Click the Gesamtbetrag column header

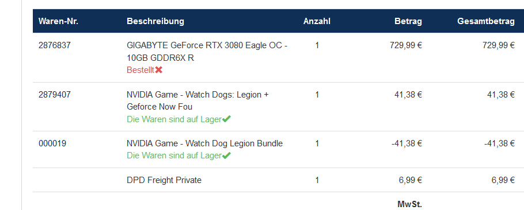coord(486,21)
